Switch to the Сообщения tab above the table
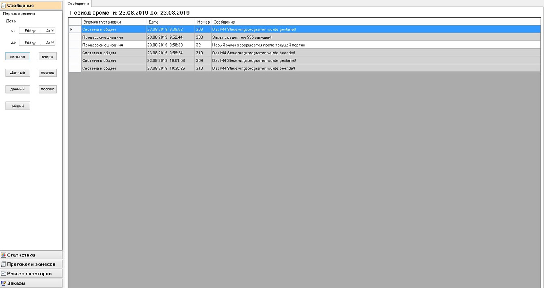Viewport: 544px width, 288px height. click(x=78, y=3)
